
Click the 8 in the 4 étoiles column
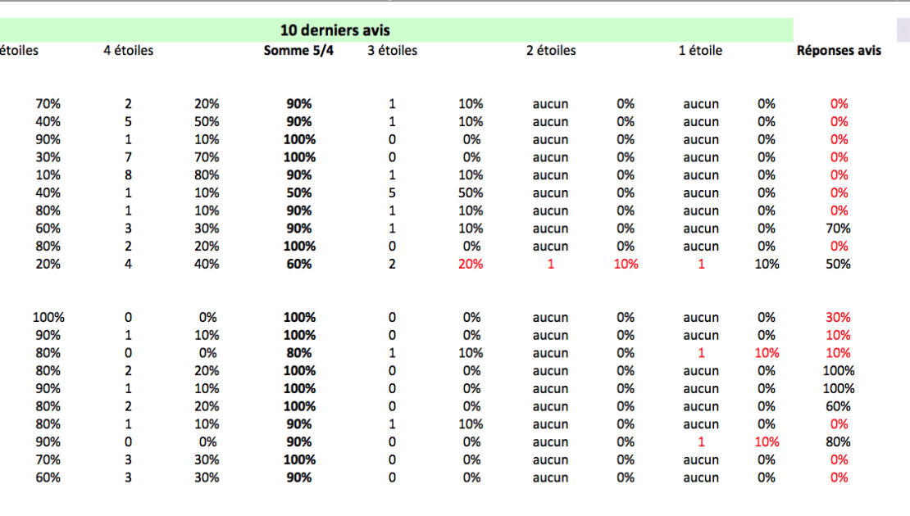(x=128, y=175)
